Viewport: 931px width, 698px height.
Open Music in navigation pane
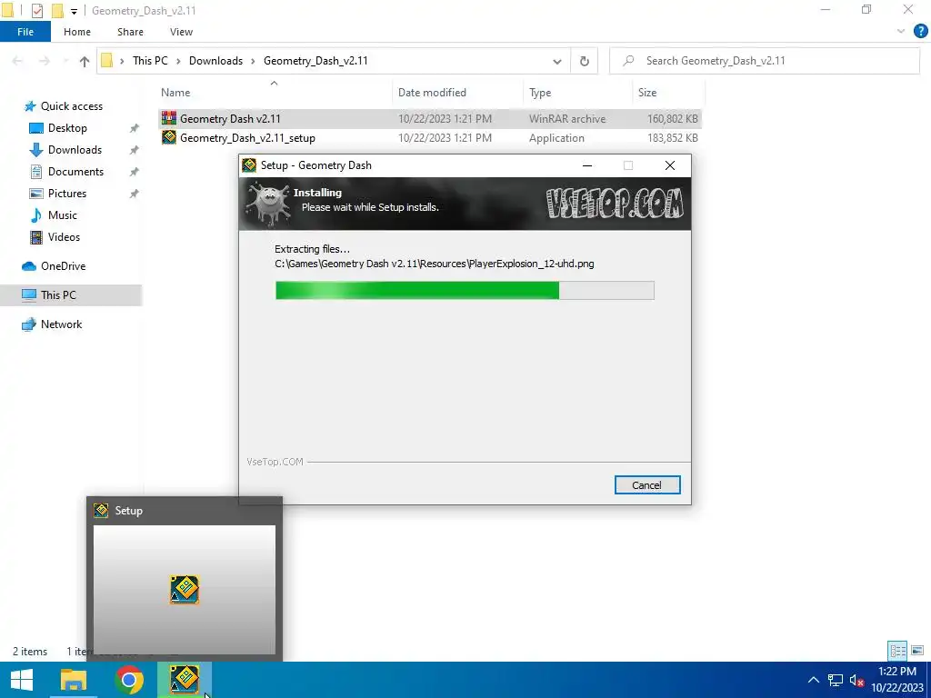point(63,214)
